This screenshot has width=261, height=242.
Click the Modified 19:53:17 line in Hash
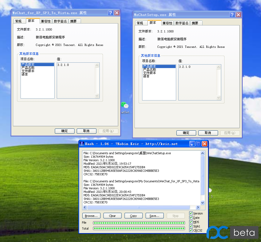click(x=107, y=164)
